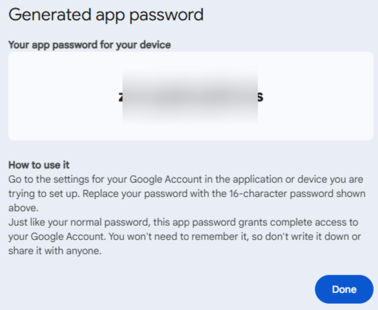
Task: Click the word "above." ending first paragraph
Action: point(23,208)
